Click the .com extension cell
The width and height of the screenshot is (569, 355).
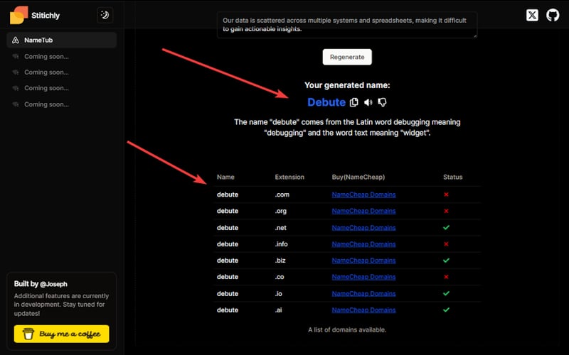coord(282,195)
